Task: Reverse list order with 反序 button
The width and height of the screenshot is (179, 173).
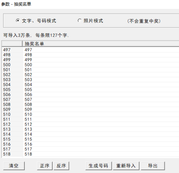Action: tap(61, 166)
